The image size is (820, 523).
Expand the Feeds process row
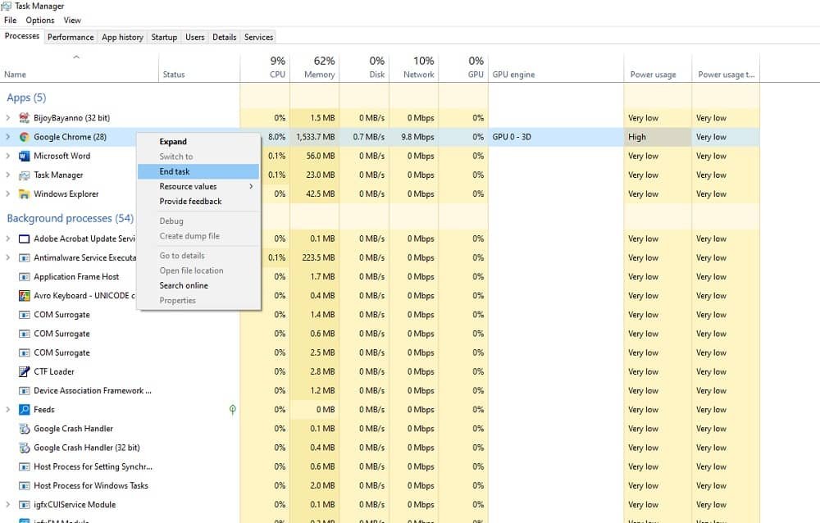8,410
